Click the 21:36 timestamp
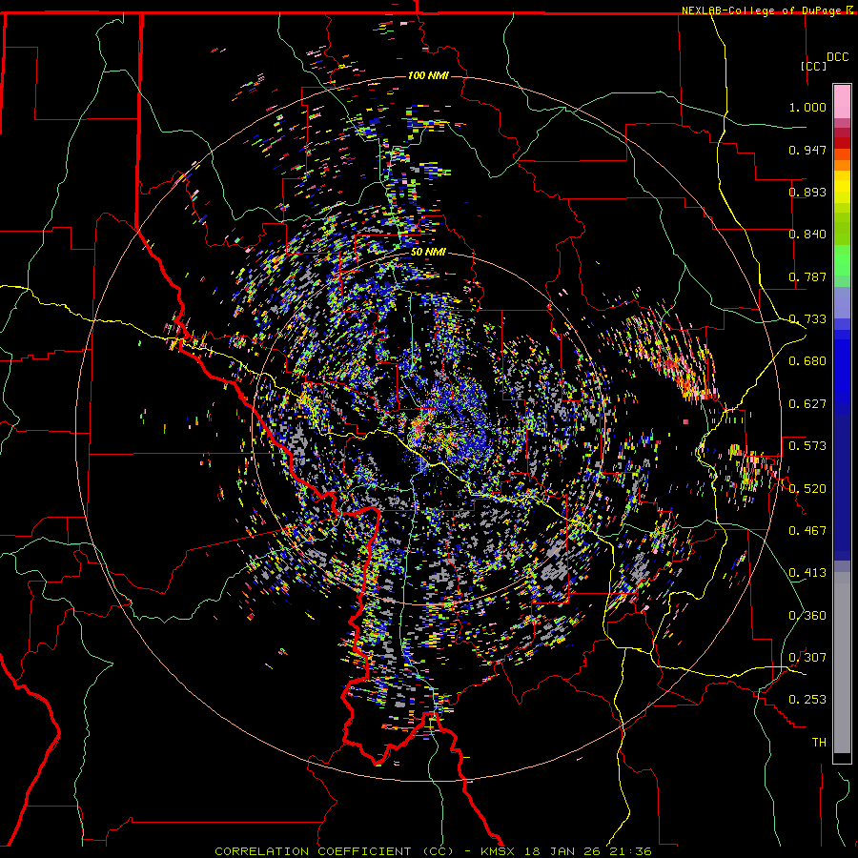The height and width of the screenshot is (858, 858). (629, 851)
